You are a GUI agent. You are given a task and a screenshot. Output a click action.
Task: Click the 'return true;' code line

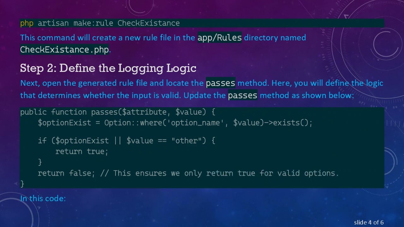click(x=82, y=151)
